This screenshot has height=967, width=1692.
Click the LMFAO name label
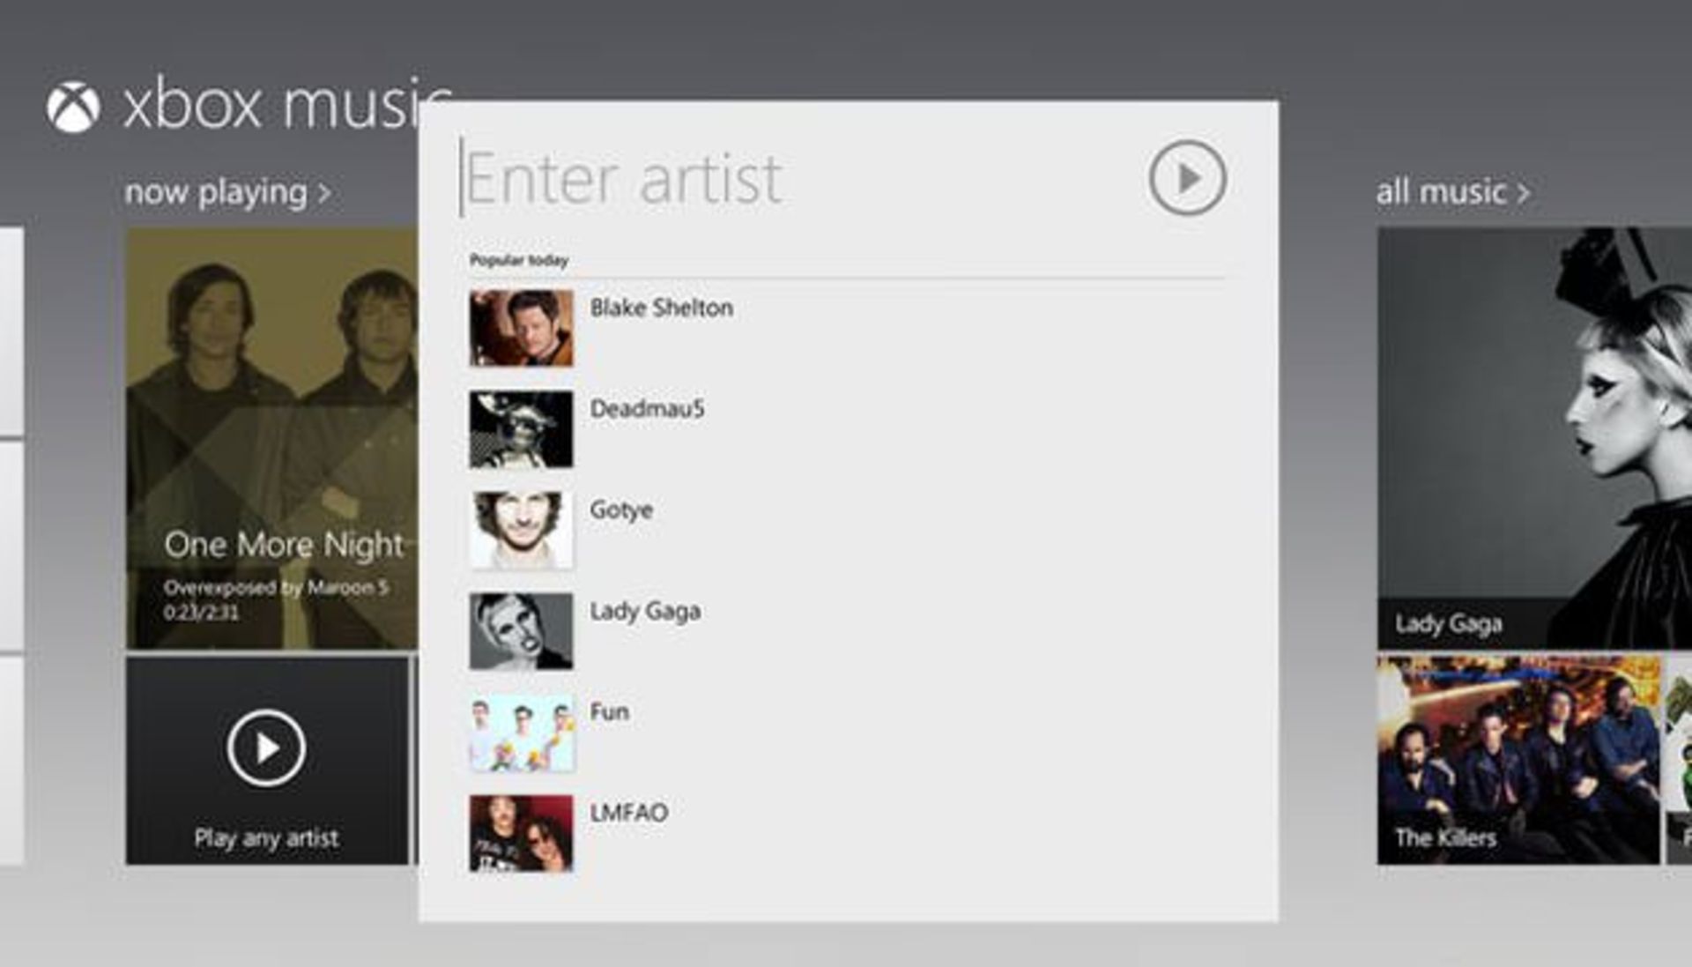[x=628, y=813]
